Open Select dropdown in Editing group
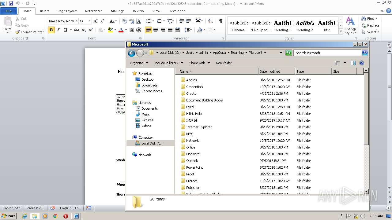Screen dimensions: 392x220 371,32
